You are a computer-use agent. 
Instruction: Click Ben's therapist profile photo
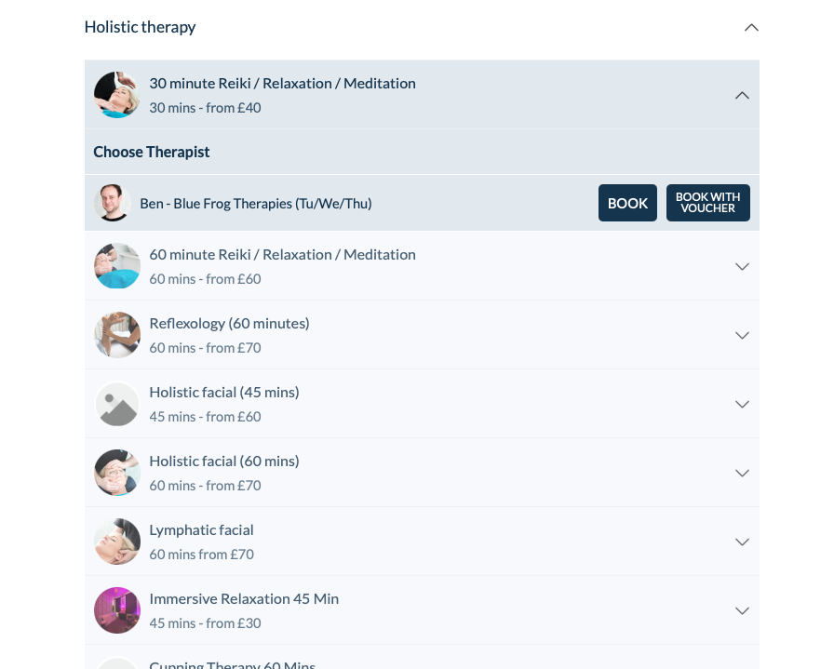point(113,203)
